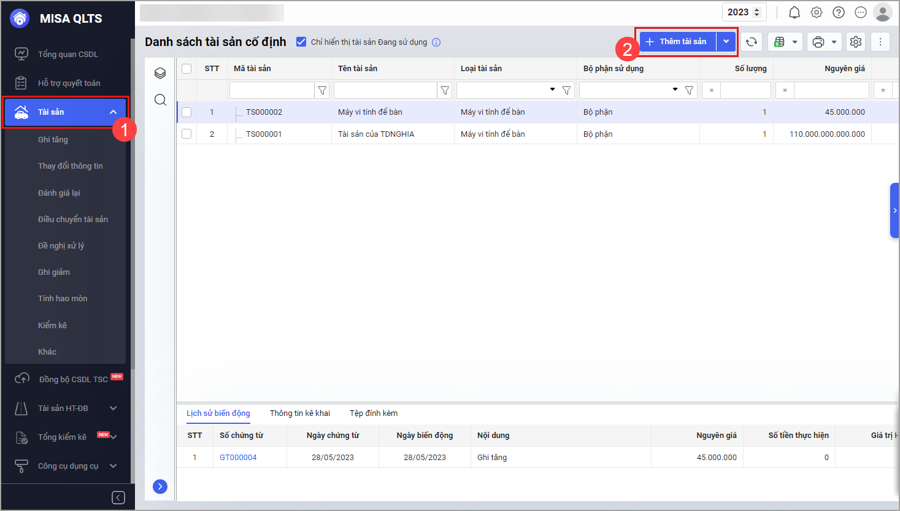Click filter icon under Mã tài sản column
Viewport: 900px width, 511px height.
322,90
